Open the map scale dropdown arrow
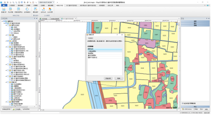211x115 pixels. pyautogui.click(x=53, y=3)
